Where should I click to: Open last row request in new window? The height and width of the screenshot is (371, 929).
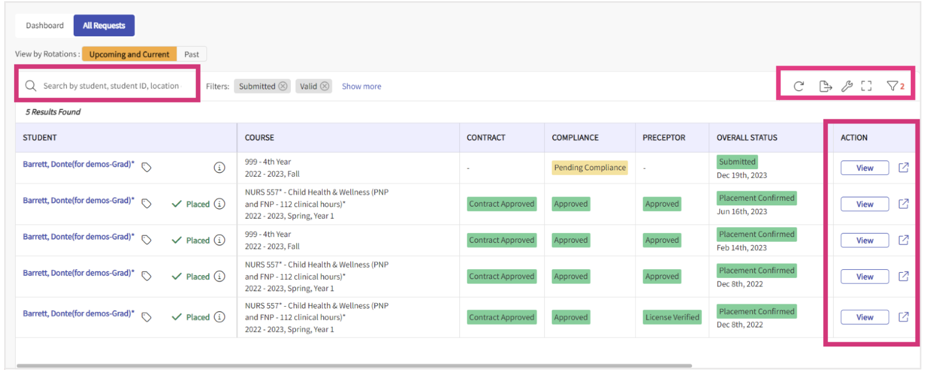pyautogui.click(x=903, y=317)
